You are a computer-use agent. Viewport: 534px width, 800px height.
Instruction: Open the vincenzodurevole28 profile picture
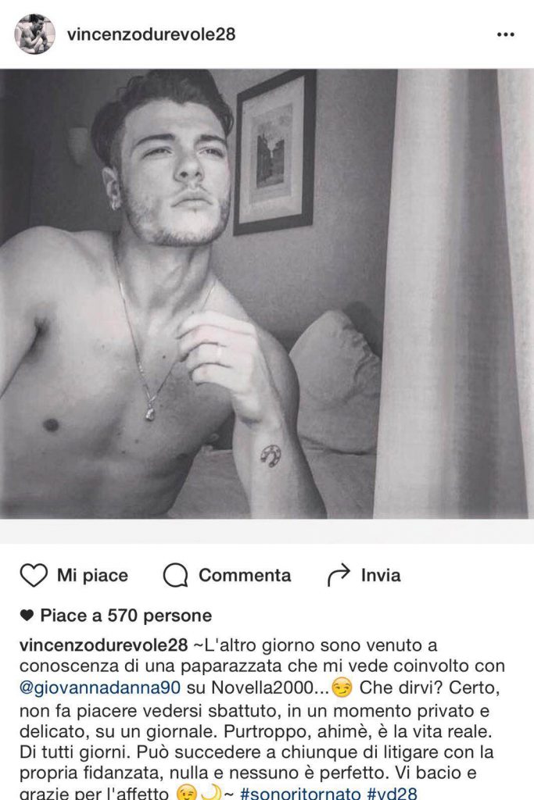pos(34,34)
